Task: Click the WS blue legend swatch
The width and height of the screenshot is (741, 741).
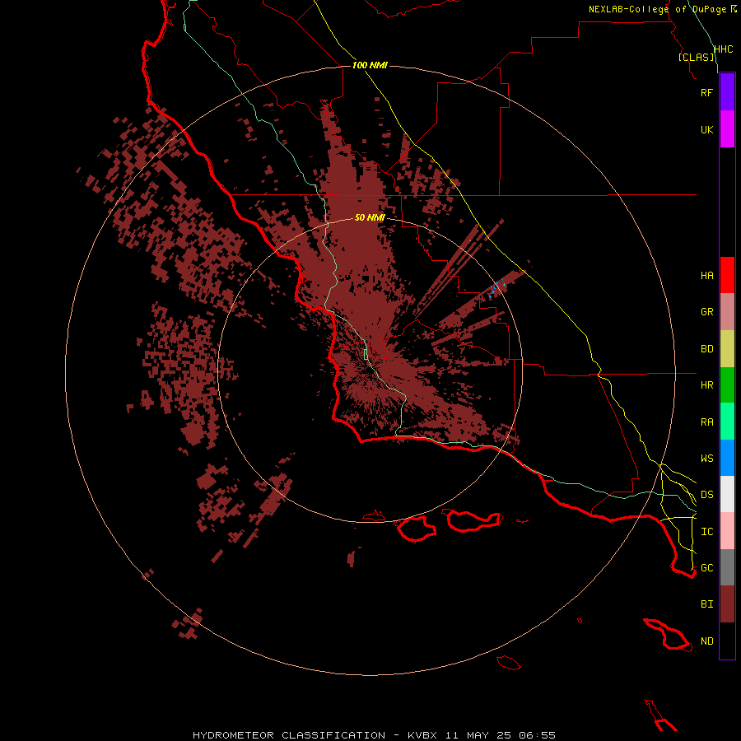Action: pos(727,458)
